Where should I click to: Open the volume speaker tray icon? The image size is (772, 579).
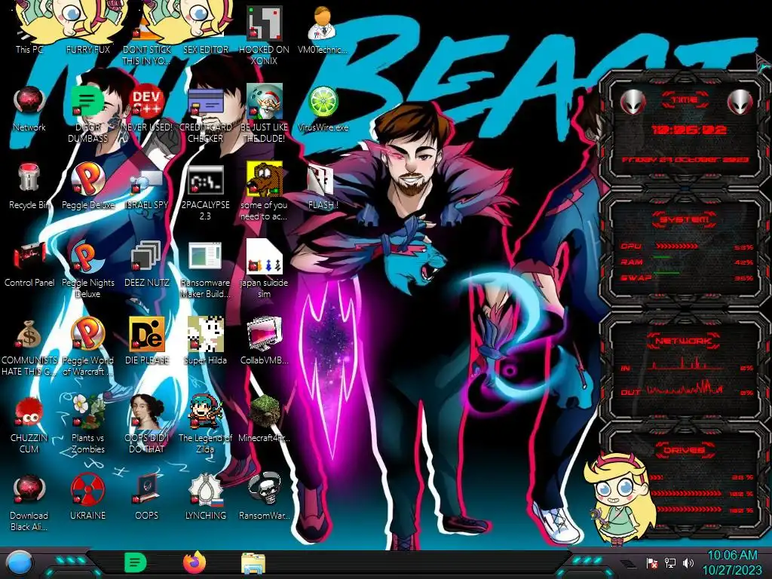(688, 562)
